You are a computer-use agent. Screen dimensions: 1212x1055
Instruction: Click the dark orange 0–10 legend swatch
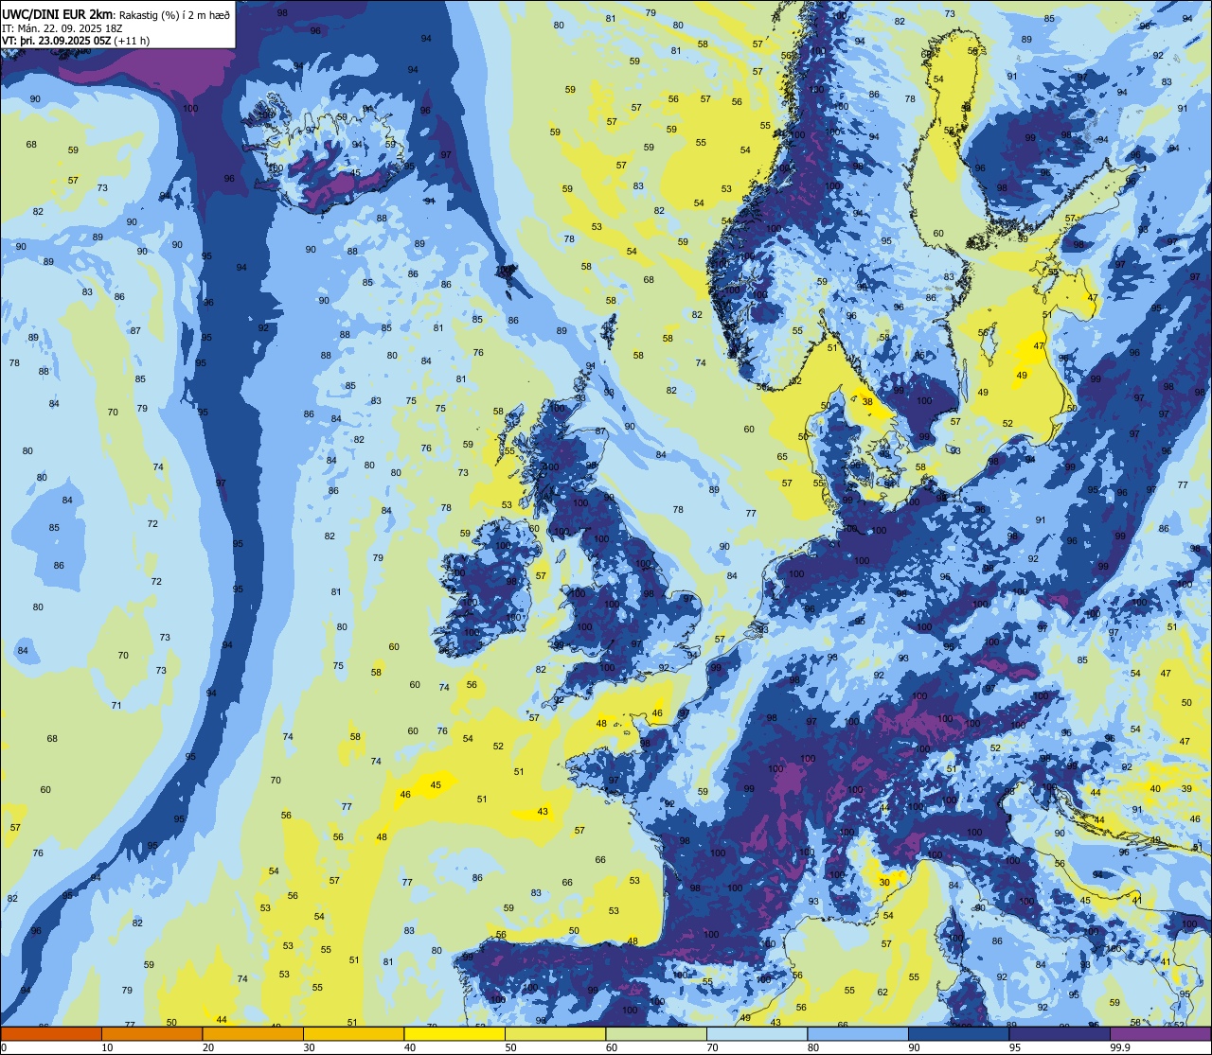tap(51, 1034)
